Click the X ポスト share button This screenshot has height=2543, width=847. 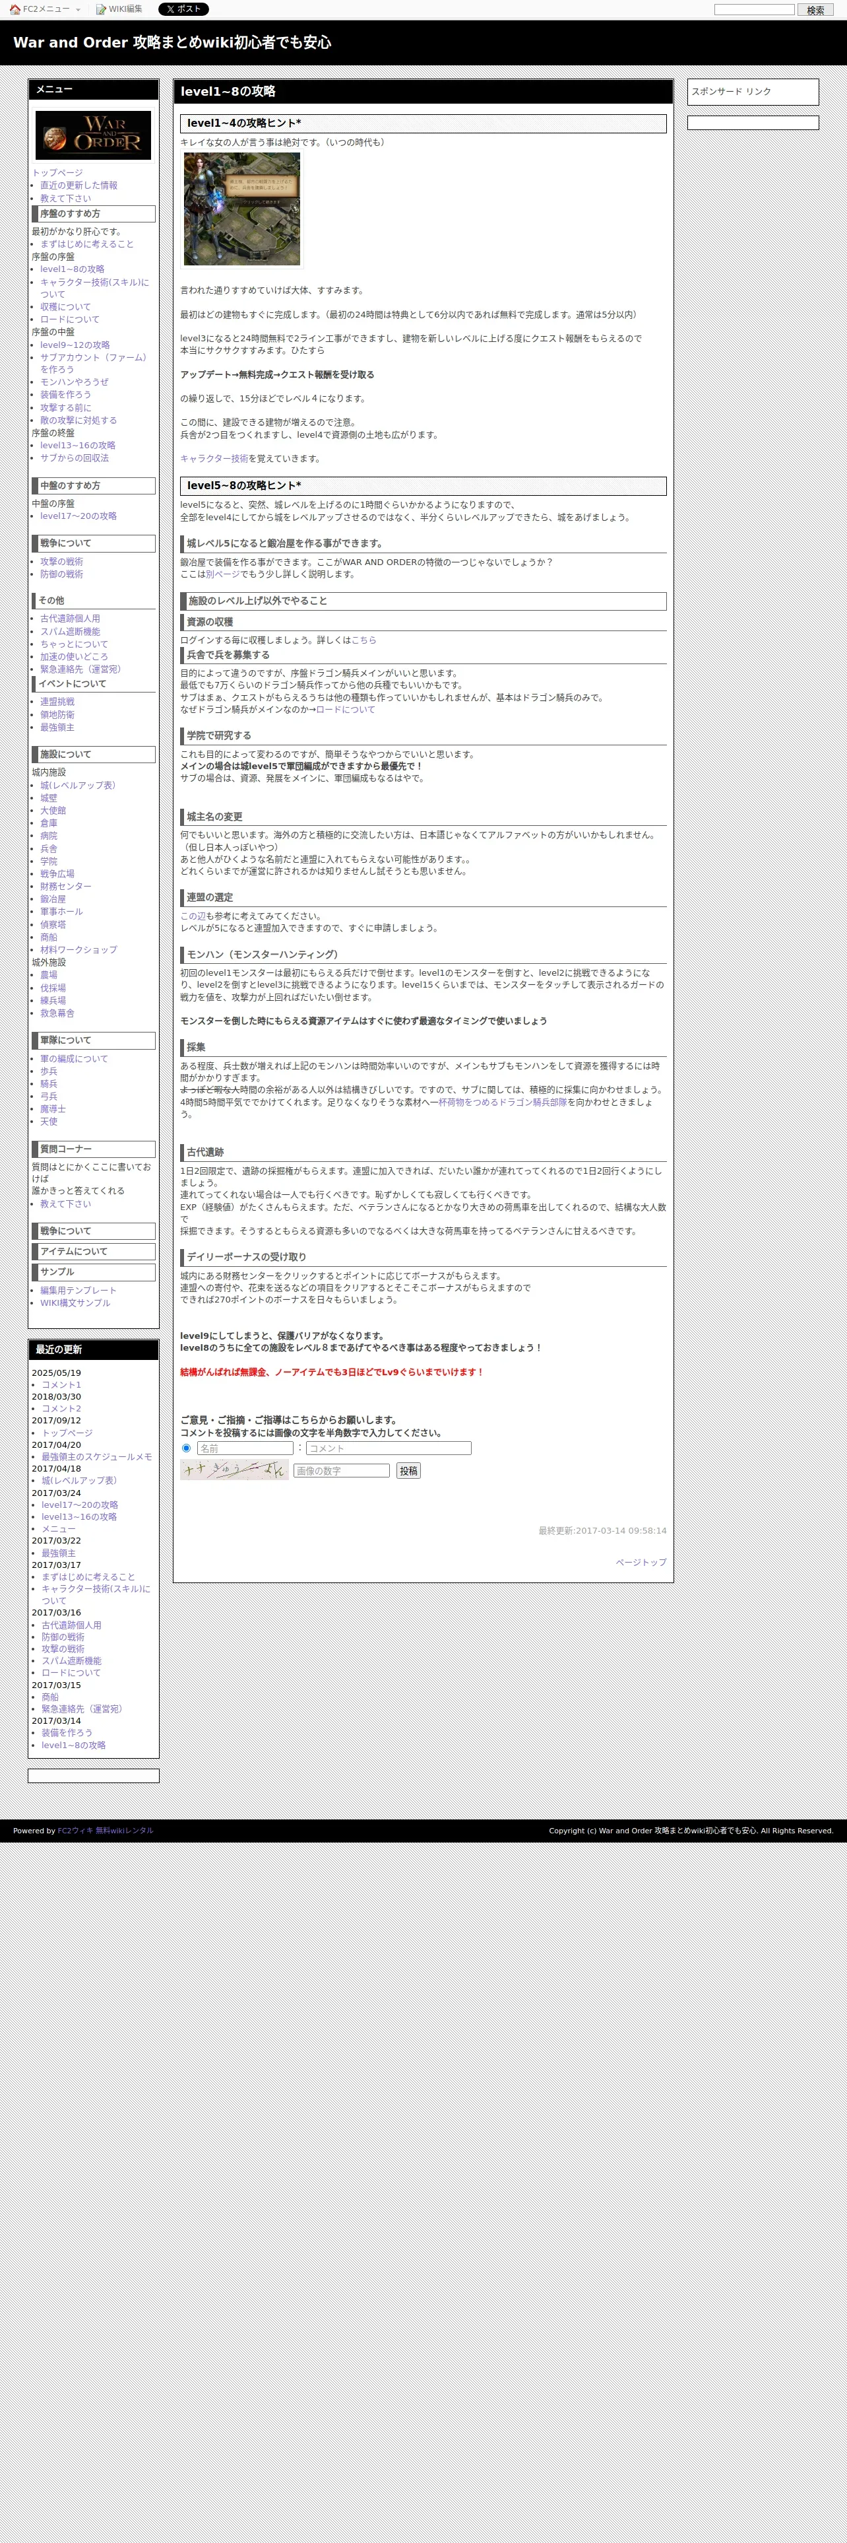(183, 9)
